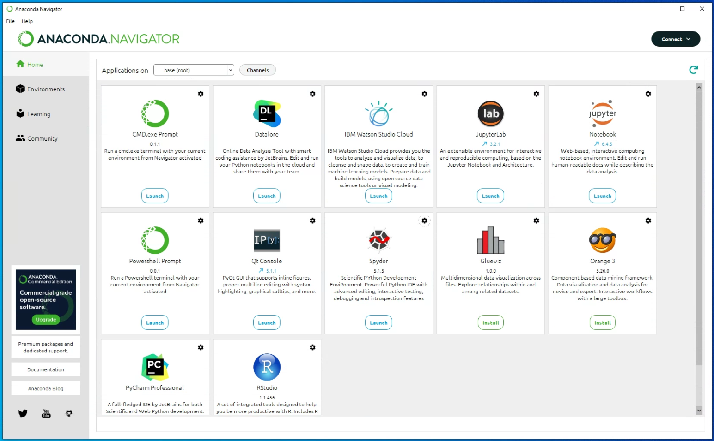Open settings gear for RStudio
Image resolution: width=714 pixels, height=441 pixels.
[312, 347]
